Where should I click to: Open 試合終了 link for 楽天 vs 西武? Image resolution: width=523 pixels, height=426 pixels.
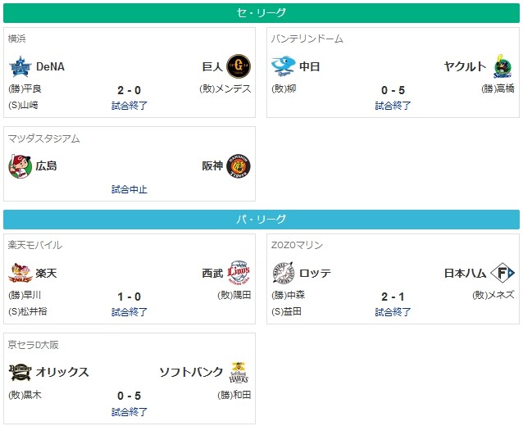click(130, 312)
